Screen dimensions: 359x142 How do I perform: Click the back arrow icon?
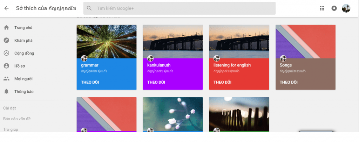tap(6, 8)
